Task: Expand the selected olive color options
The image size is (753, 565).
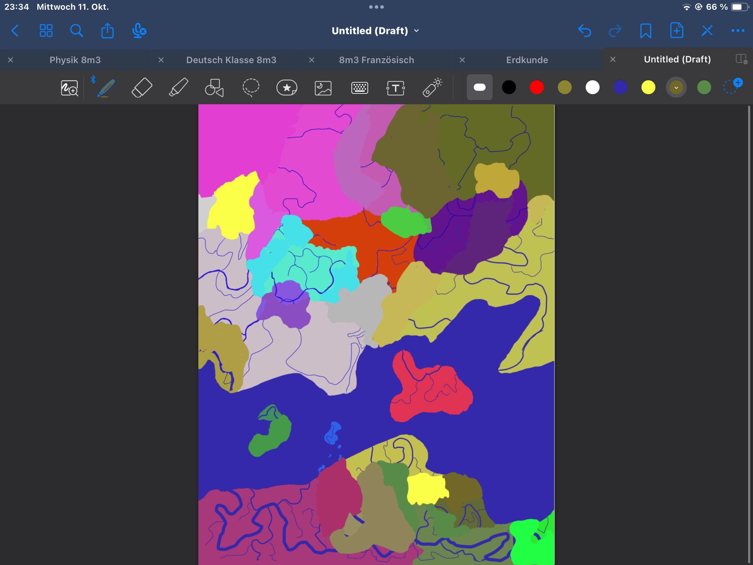Action: pyautogui.click(x=676, y=87)
